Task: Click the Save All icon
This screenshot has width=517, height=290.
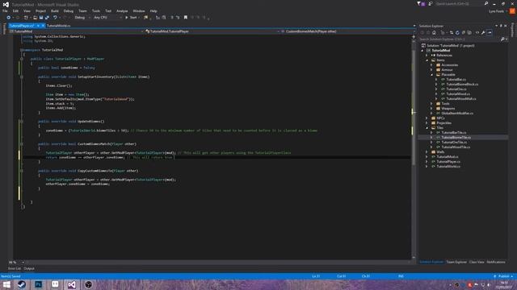Action: (47, 18)
